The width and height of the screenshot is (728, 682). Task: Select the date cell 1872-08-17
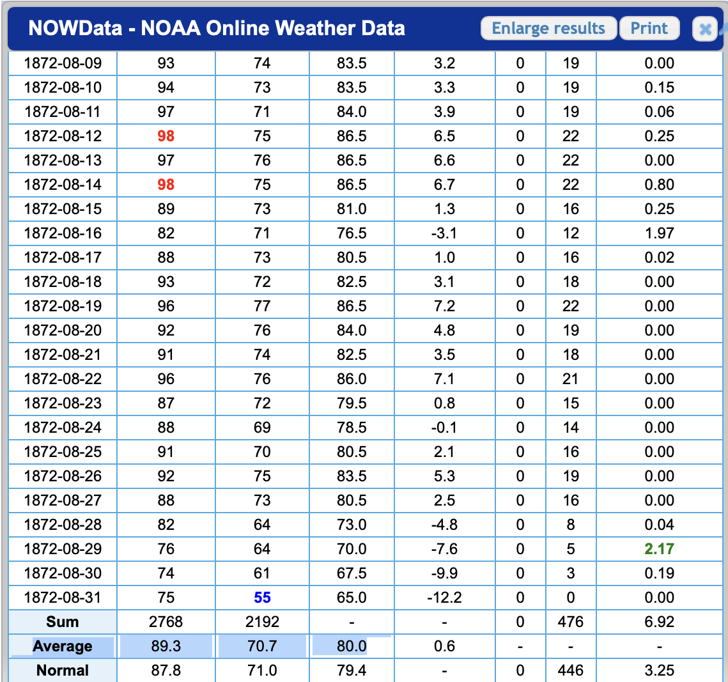tap(63, 257)
